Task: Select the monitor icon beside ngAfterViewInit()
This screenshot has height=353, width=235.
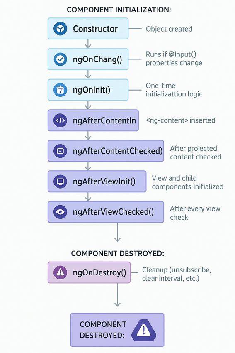Action: (x=60, y=181)
